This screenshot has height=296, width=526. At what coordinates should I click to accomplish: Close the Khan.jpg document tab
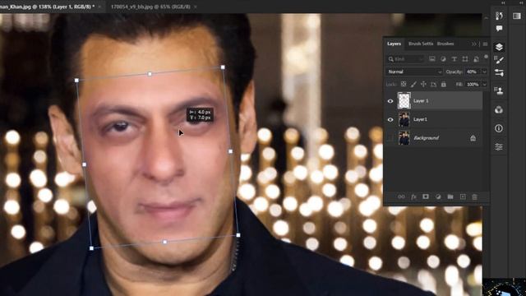(x=99, y=7)
